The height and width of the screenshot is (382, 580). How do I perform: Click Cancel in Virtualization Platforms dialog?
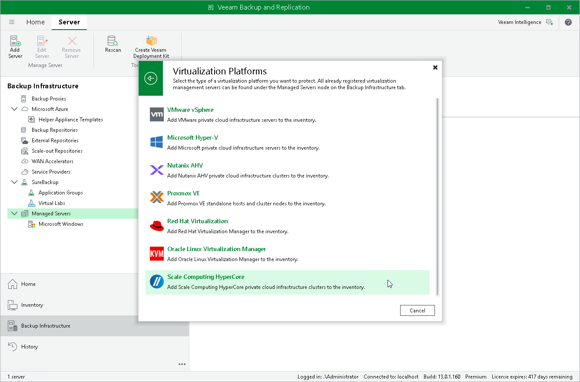point(418,310)
